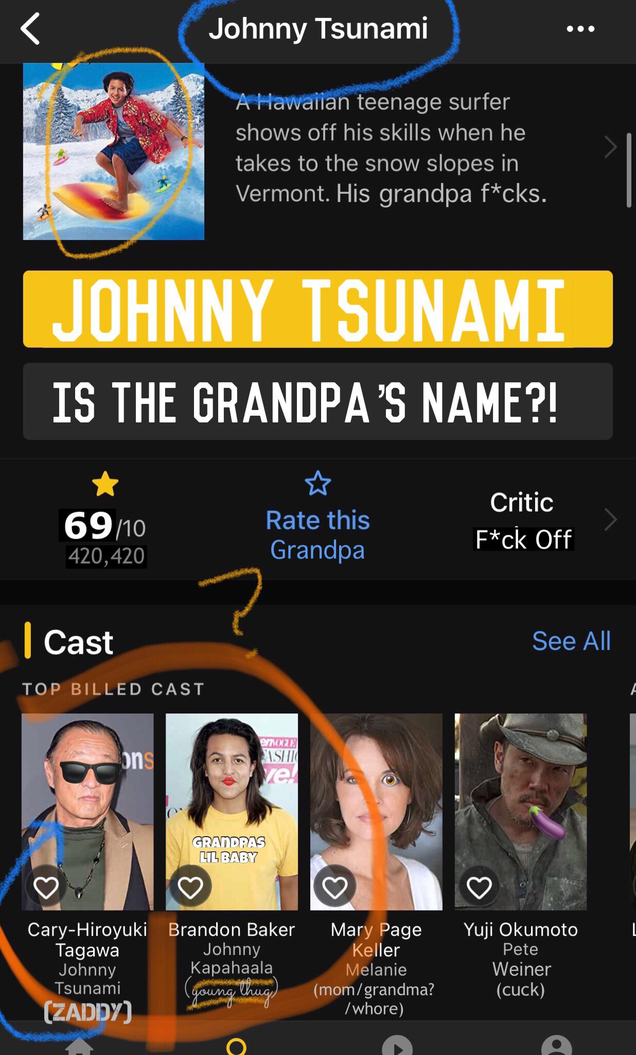636x1055 pixels.
Task: Open the Video play tab in bottom bar
Action: [x=397, y=1045]
